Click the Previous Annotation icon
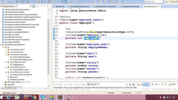The image size is (178, 100). (x=105, y=2)
